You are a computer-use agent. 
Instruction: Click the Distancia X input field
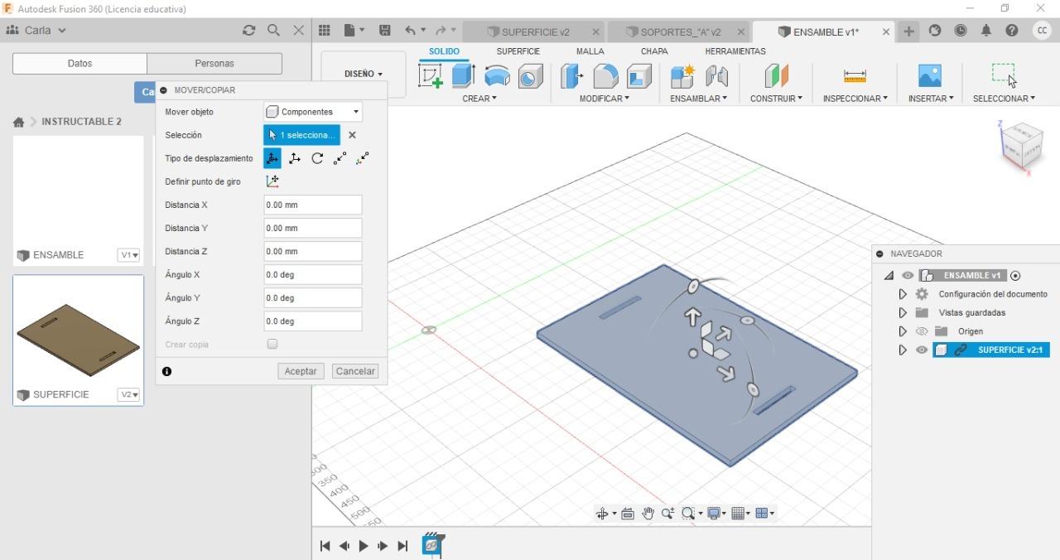coord(313,205)
